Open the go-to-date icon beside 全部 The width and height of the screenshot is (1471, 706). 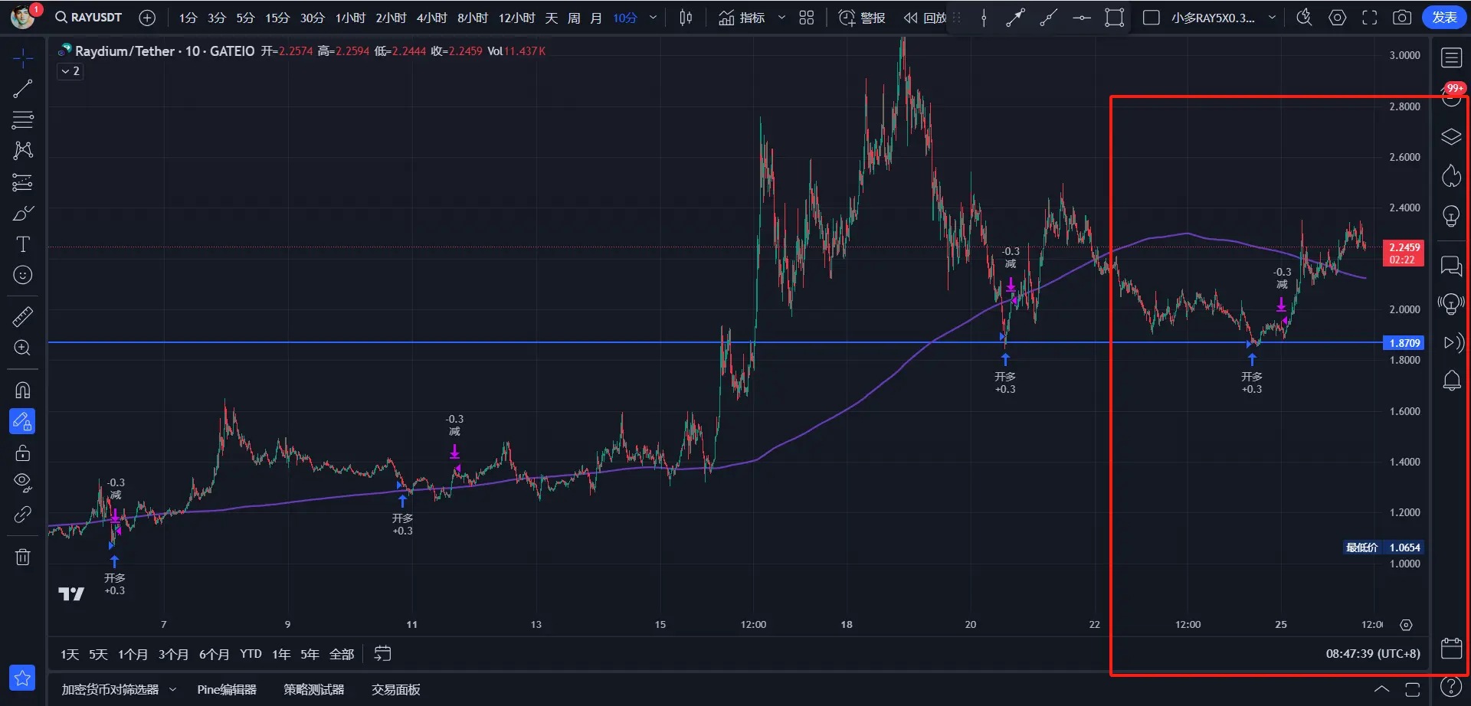(x=382, y=654)
